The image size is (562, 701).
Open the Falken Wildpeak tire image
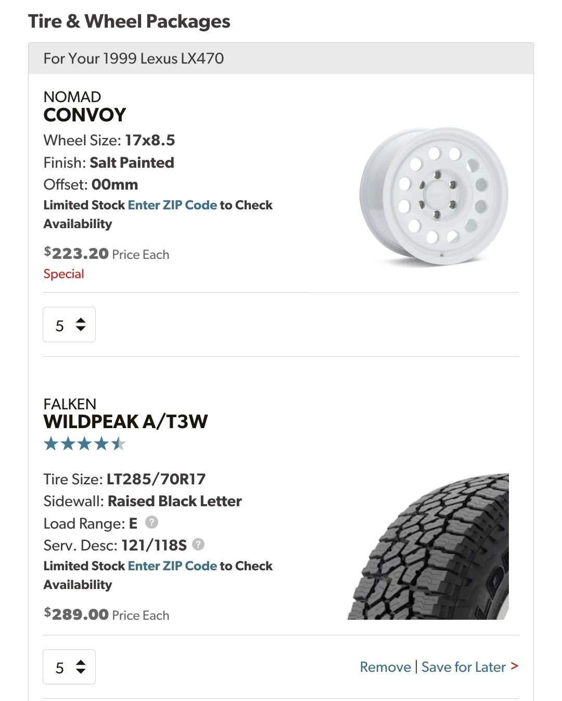[429, 547]
